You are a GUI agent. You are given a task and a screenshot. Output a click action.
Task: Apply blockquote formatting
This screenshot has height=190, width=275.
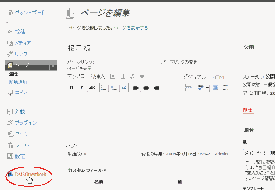(x=124, y=88)
